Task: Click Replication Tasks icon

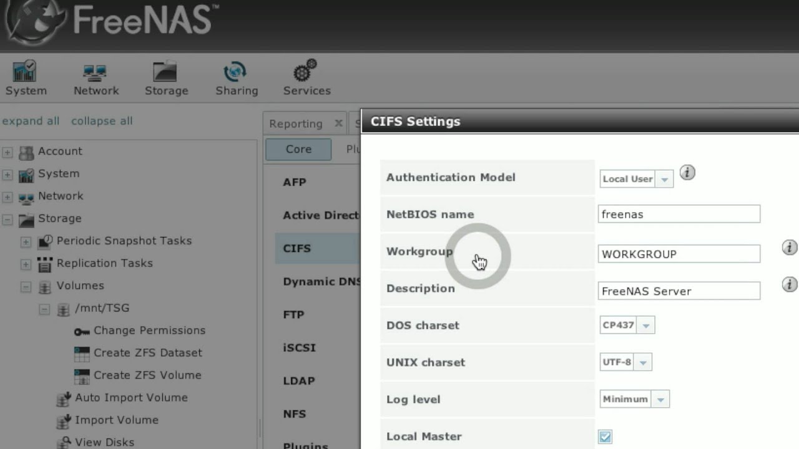Action: 45,264
